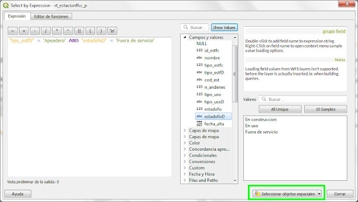Click the abc type icon beside nombre
358x202 pixels.
click(199, 57)
